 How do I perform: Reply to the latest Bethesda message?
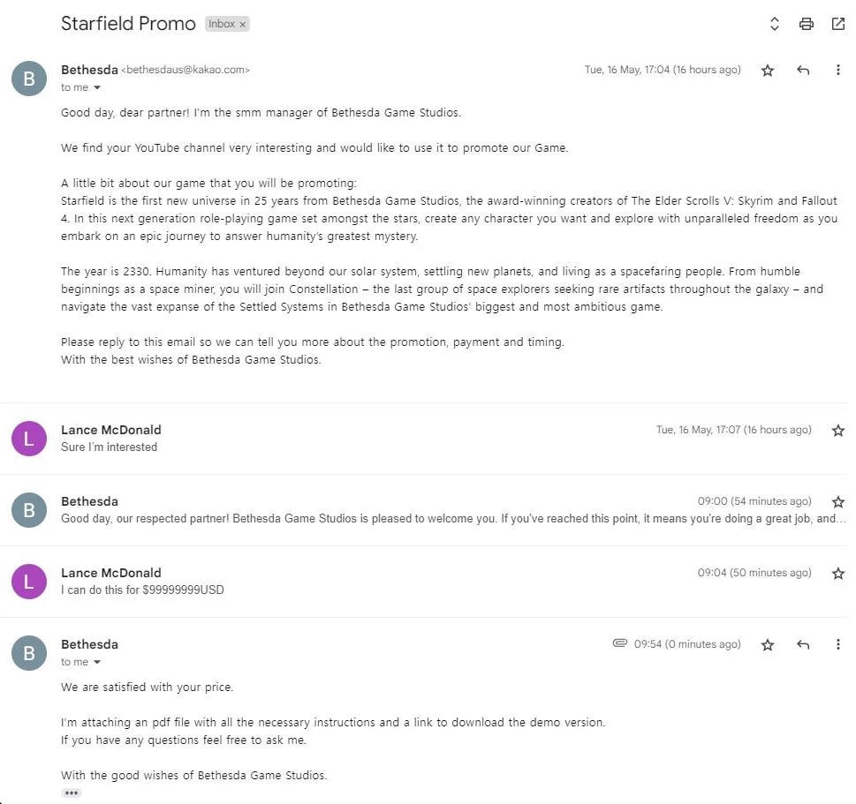(803, 645)
